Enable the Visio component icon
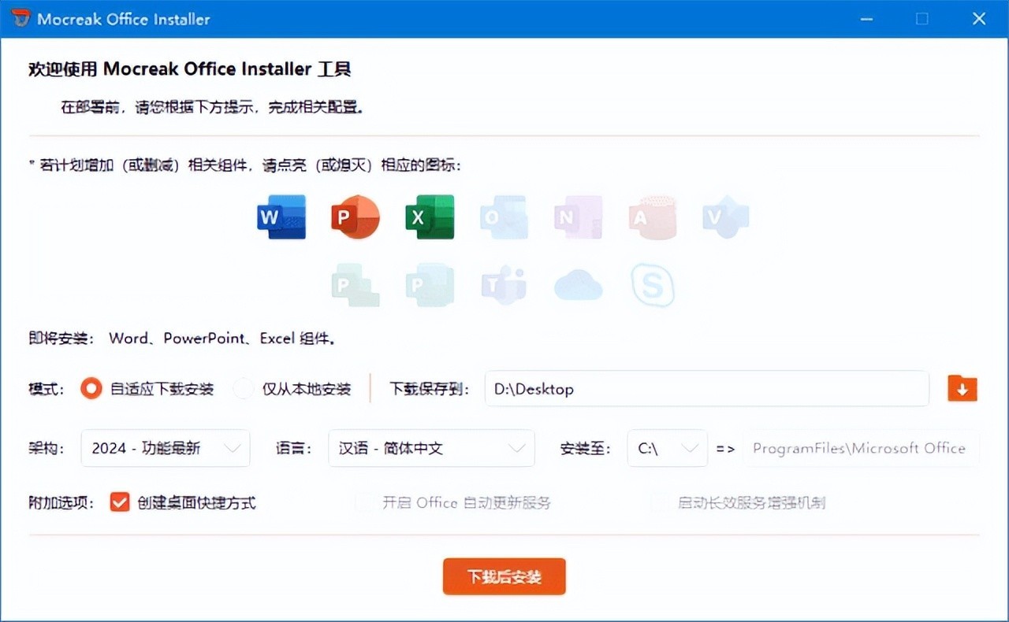 [726, 217]
